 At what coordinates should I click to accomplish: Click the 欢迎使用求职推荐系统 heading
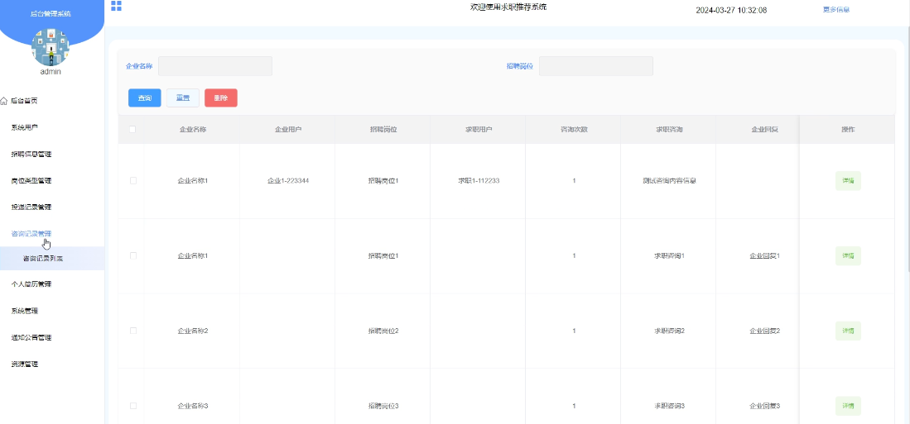pos(508,7)
